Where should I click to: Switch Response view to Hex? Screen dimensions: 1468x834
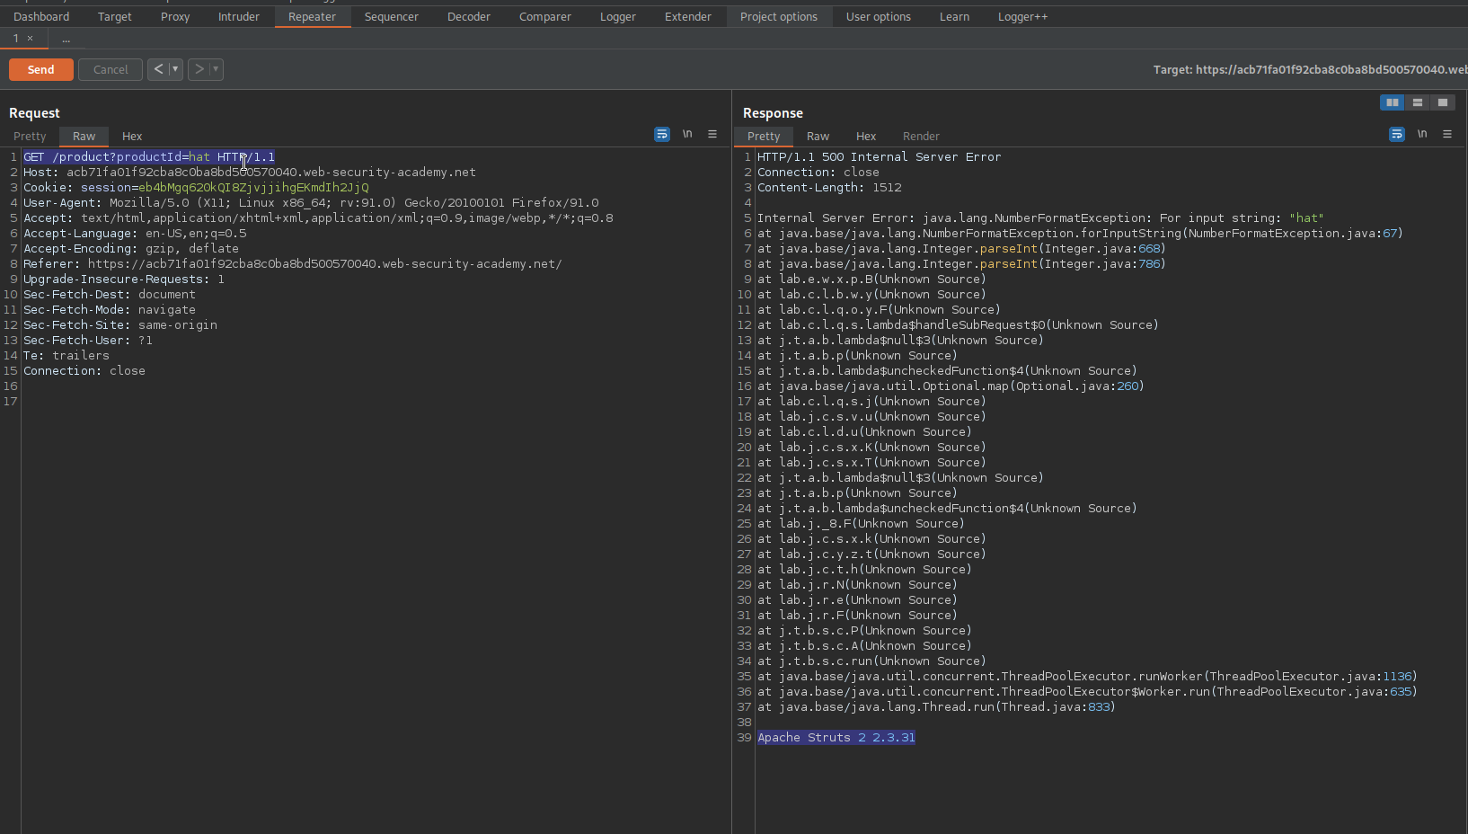[866, 136]
